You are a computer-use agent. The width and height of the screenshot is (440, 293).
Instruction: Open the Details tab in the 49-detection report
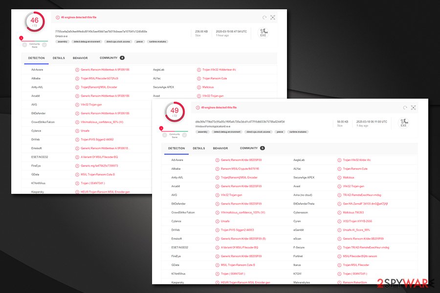[198, 148]
